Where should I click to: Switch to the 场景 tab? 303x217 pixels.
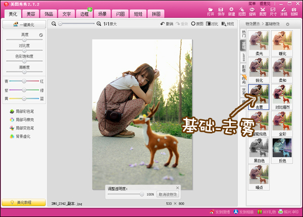(103, 14)
